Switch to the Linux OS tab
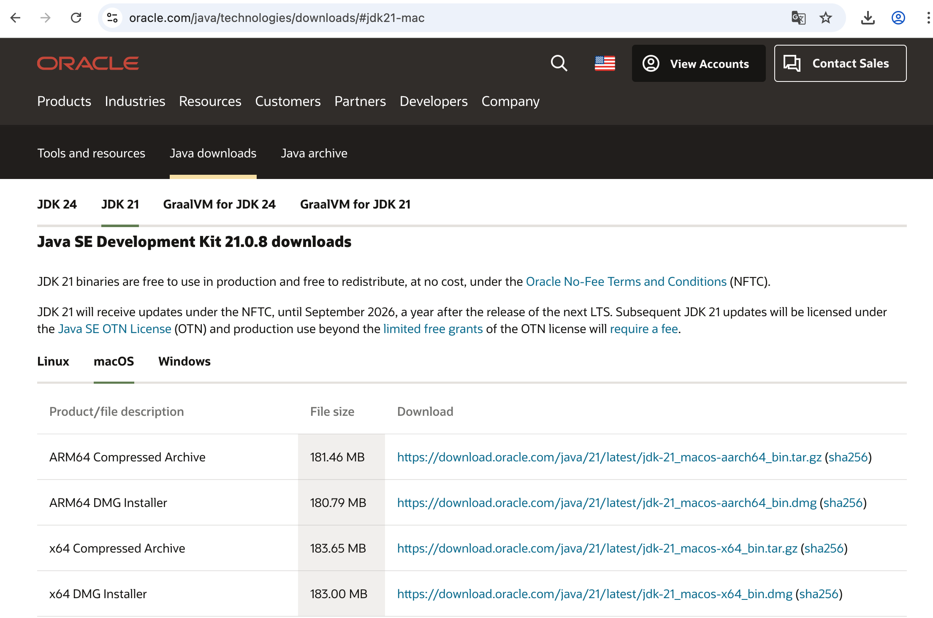The height and width of the screenshot is (618, 933). click(x=53, y=361)
